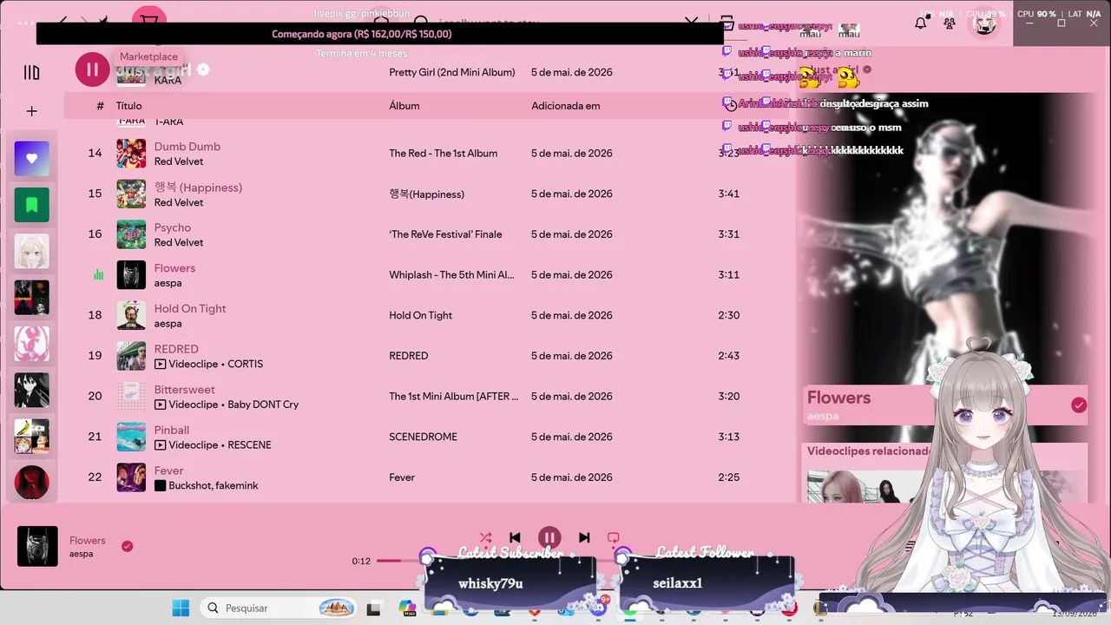Toggle liked checkmark beside Flowers in player bar
Viewport: 1111px width, 625px height.
[128, 546]
